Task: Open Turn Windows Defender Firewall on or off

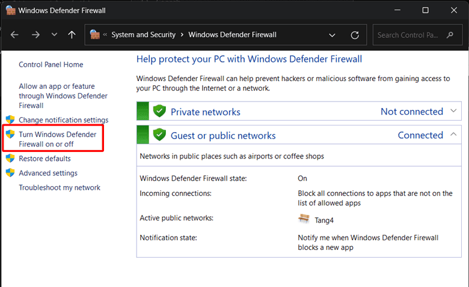Action: (x=58, y=139)
